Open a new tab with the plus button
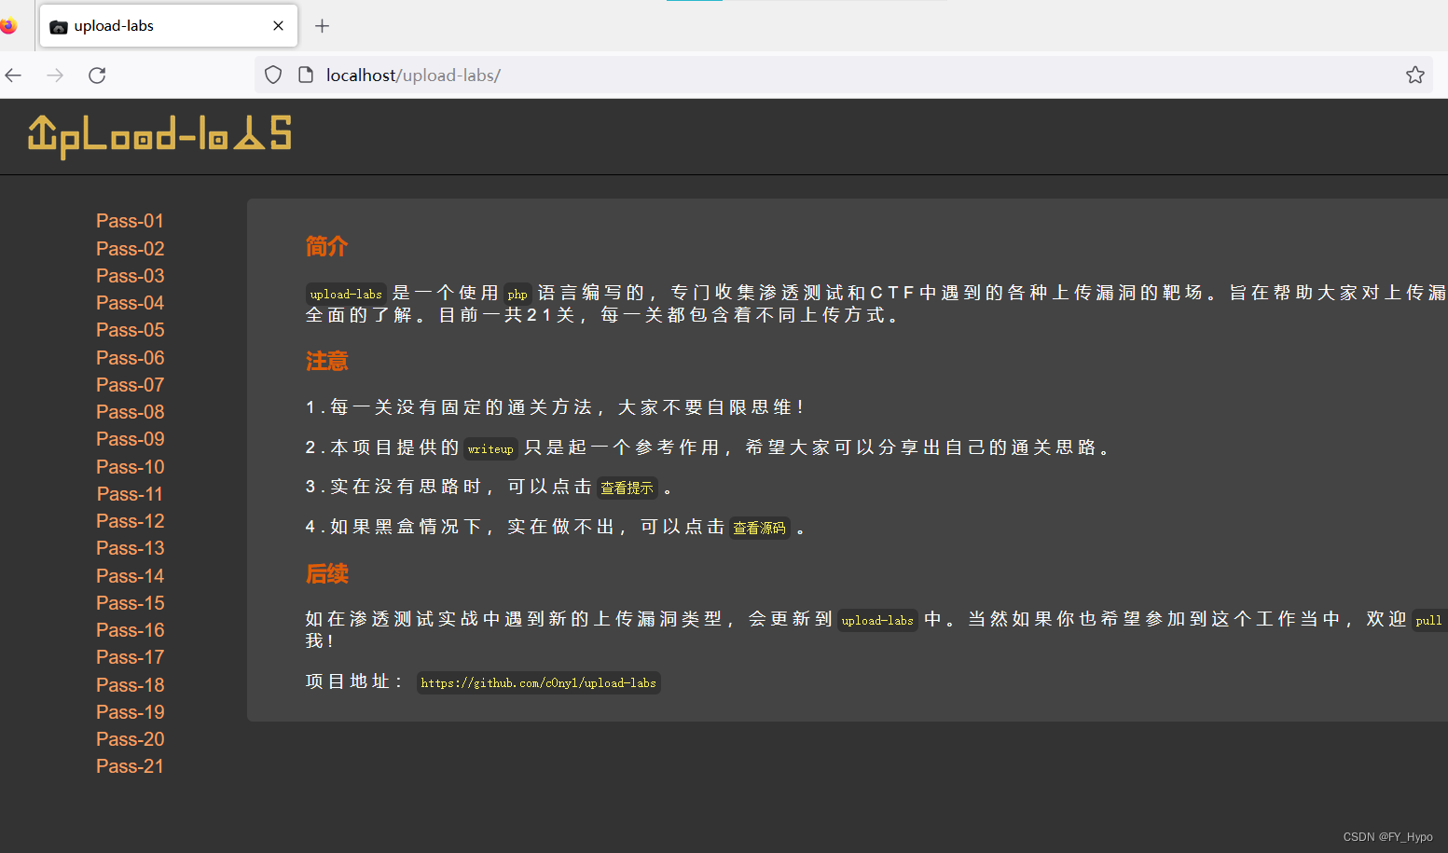1448x853 pixels. point(323,26)
